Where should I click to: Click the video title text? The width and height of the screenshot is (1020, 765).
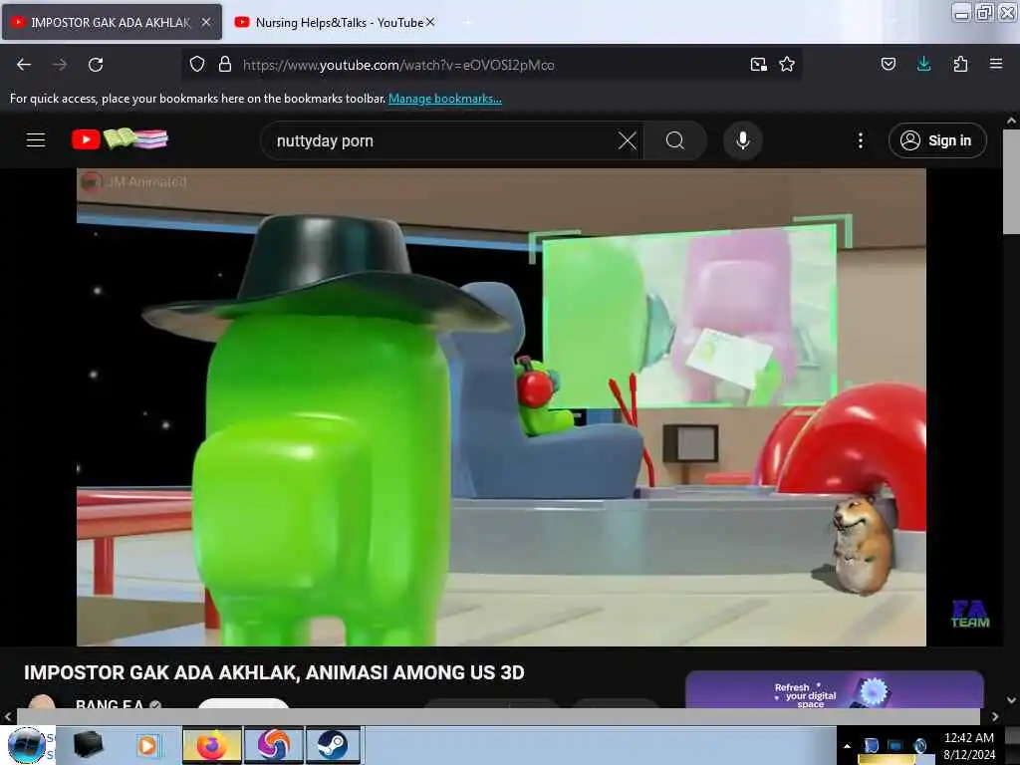click(x=274, y=672)
